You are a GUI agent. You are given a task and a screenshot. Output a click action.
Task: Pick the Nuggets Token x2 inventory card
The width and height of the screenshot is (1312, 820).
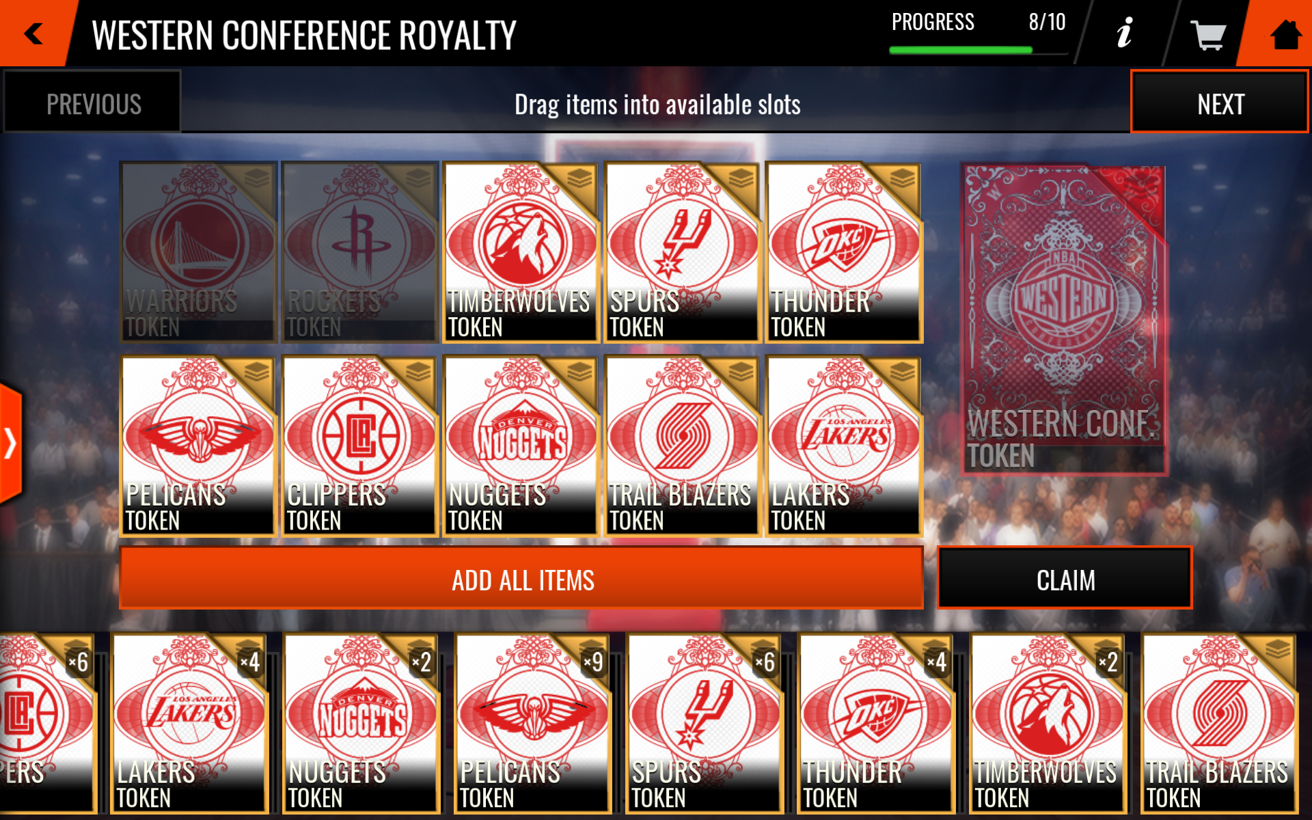[x=361, y=723]
